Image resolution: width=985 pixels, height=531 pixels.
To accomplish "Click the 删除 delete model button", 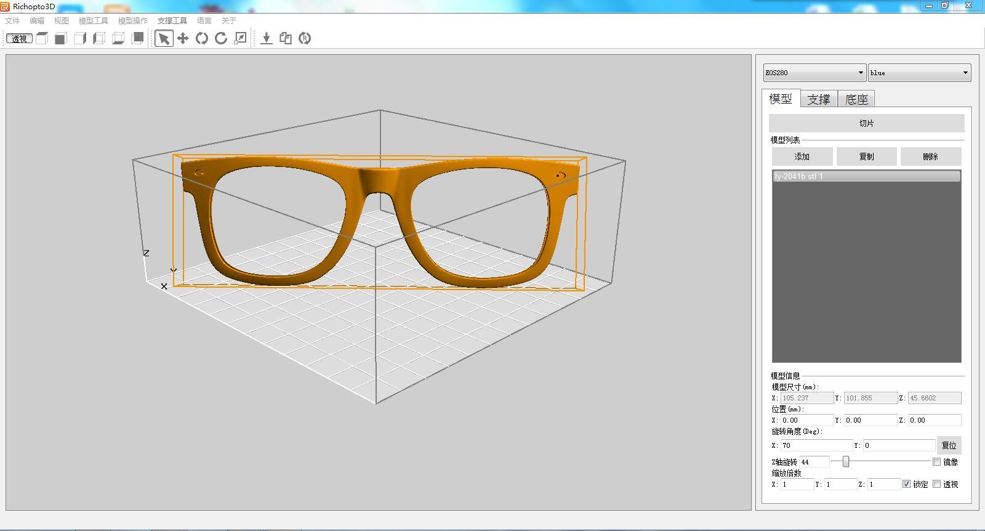I will pos(930,156).
